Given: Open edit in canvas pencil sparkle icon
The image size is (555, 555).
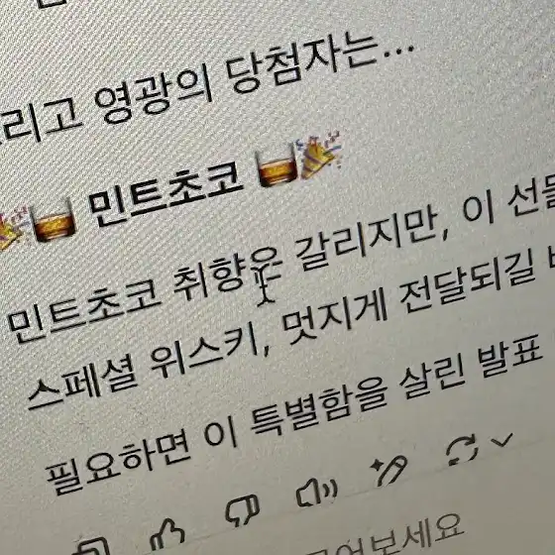Looking at the screenshot, I should click(389, 470).
